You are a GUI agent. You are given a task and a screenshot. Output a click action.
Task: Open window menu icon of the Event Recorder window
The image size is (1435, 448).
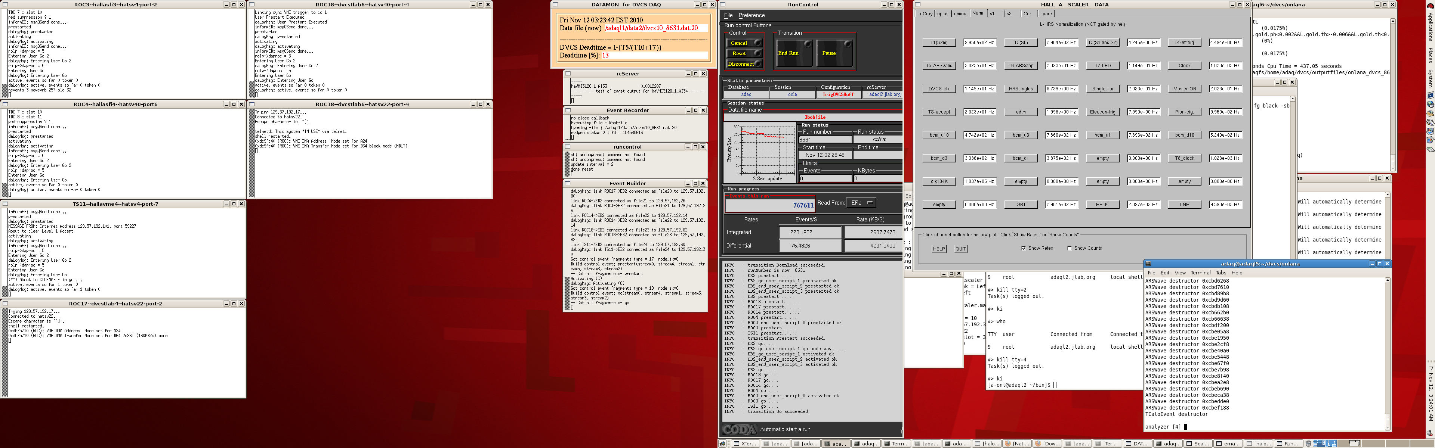pos(568,110)
